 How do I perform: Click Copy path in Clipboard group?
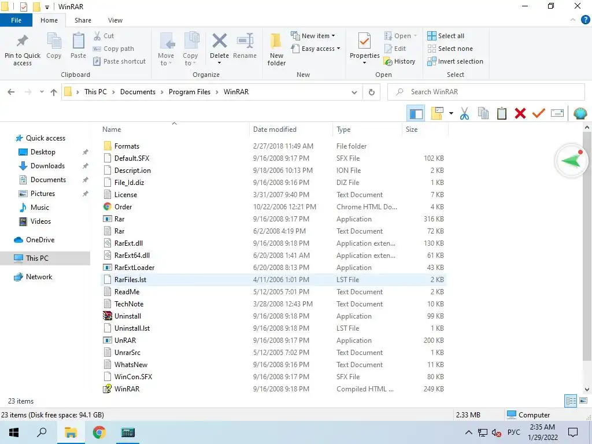pyautogui.click(x=113, y=49)
